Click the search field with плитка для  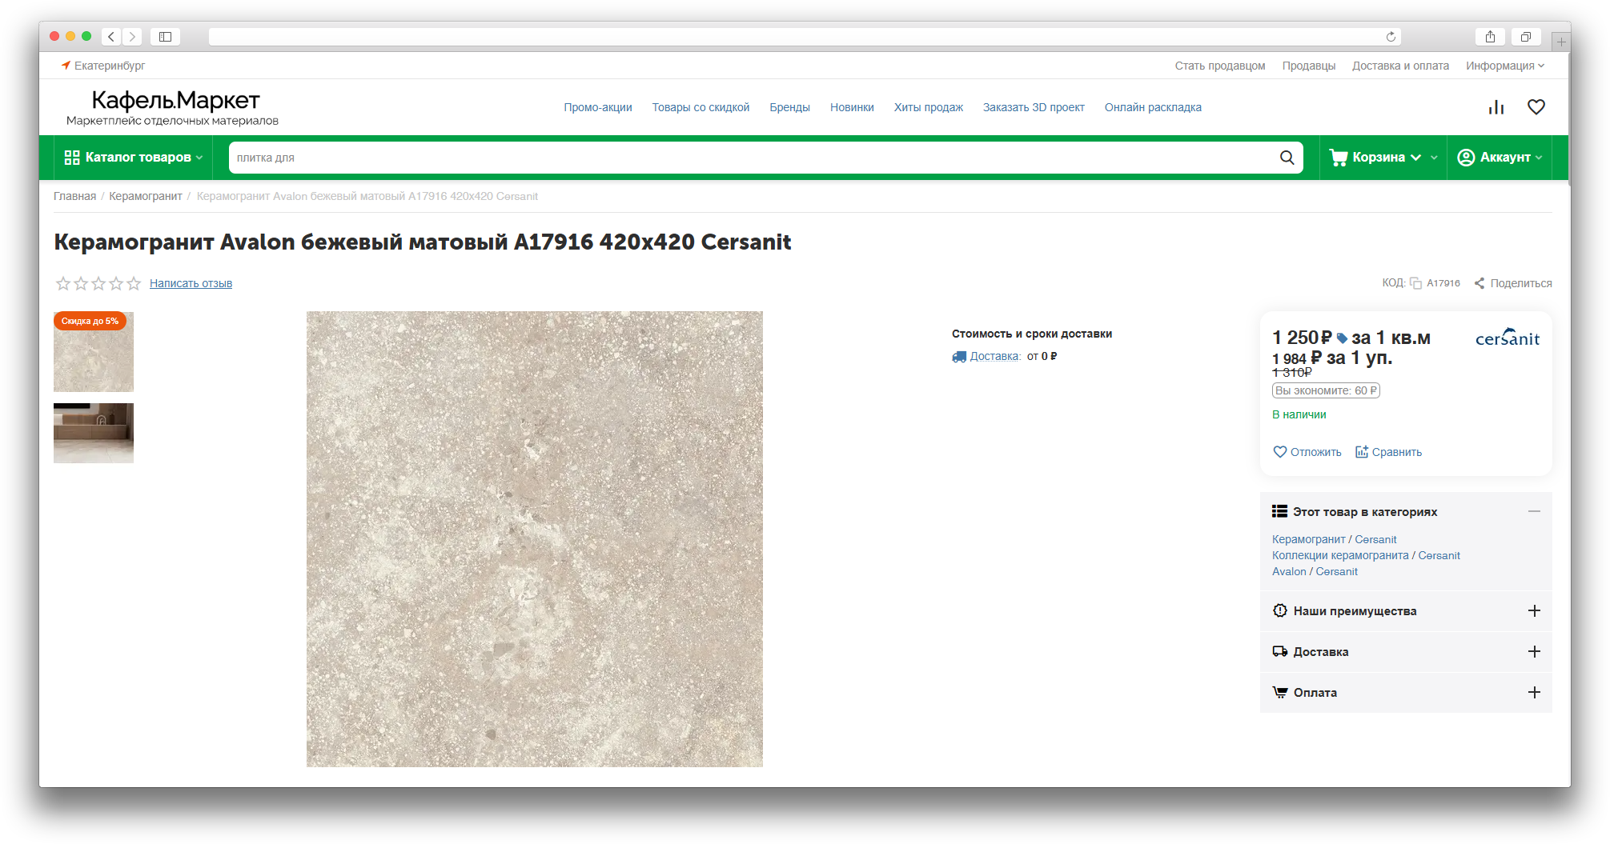[x=753, y=158]
